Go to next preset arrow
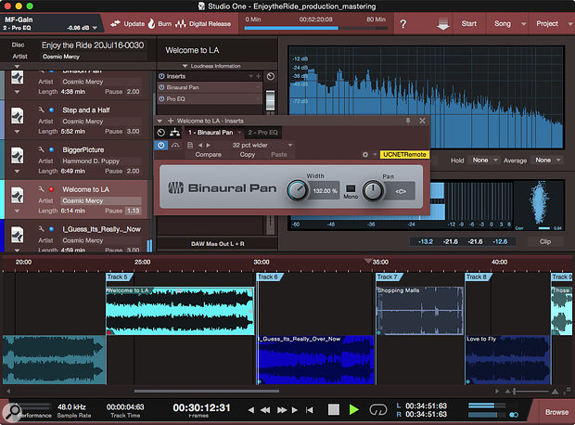575x425 pixels. tap(209, 146)
